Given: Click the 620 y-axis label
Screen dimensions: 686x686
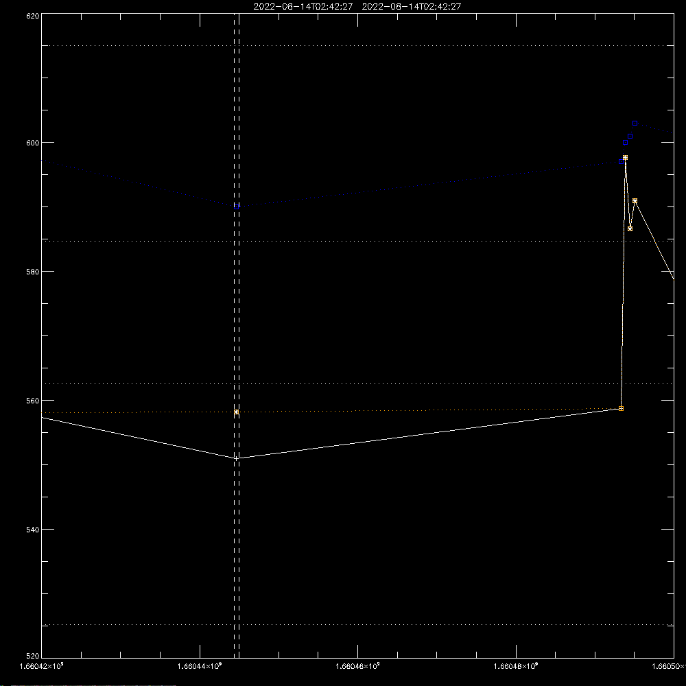Looking at the screenshot, I should coord(33,16).
